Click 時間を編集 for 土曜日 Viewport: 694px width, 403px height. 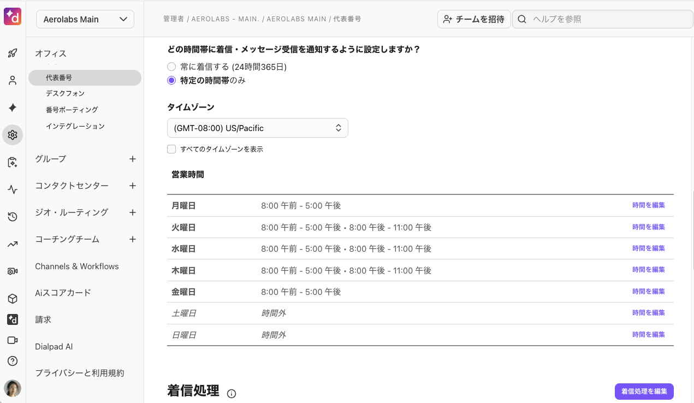coord(648,312)
